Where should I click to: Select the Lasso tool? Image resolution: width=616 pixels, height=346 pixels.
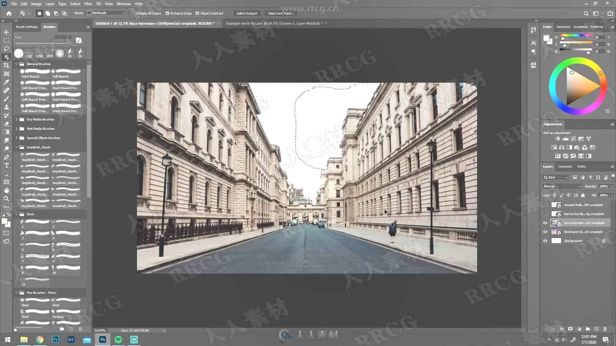pyautogui.click(x=6, y=49)
